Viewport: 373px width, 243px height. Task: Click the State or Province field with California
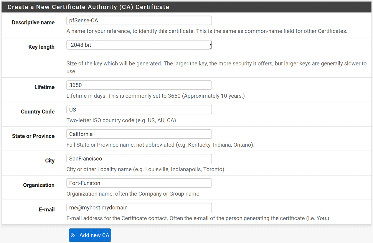click(x=139, y=134)
